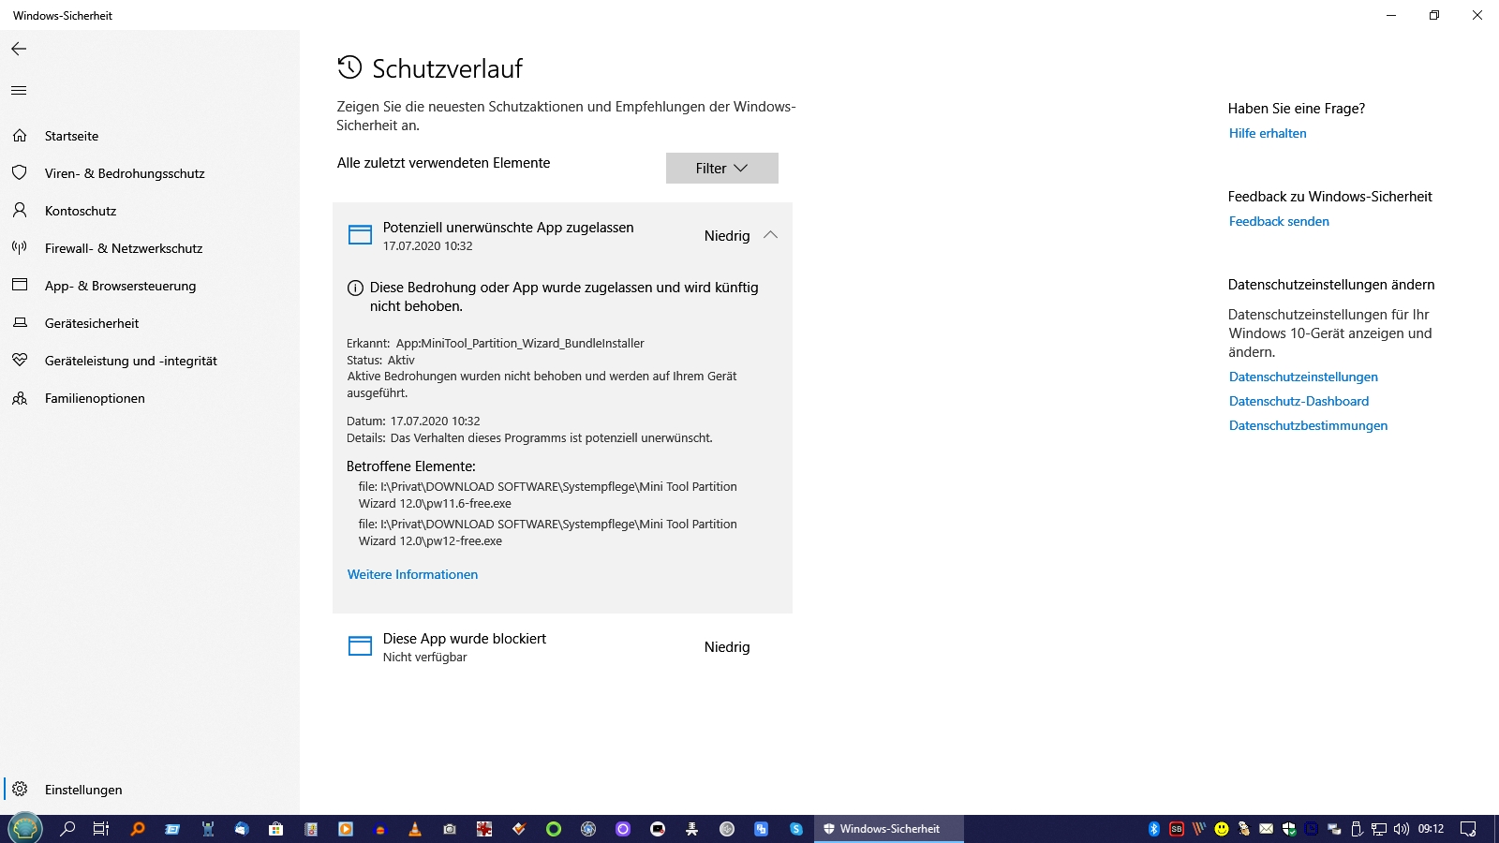Viewport: 1499px width, 843px height.
Task: Open Microsoft Store from taskbar
Action: click(275, 829)
